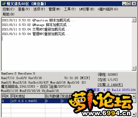Open the LM引擎(E) menu

pyautogui.click(x=87, y=9)
